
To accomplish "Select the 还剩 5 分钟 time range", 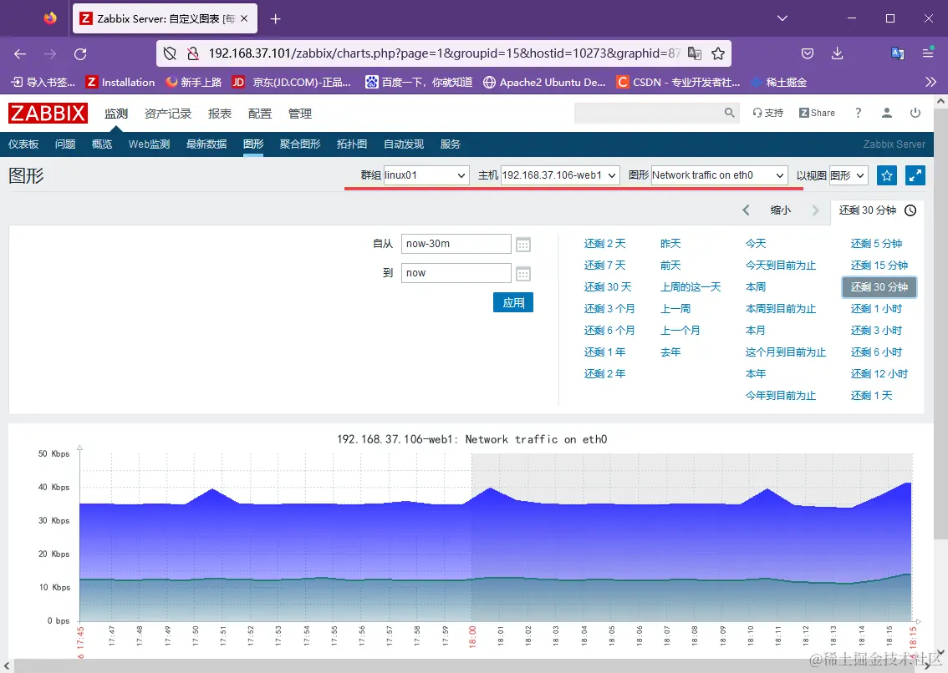I will (876, 244).
